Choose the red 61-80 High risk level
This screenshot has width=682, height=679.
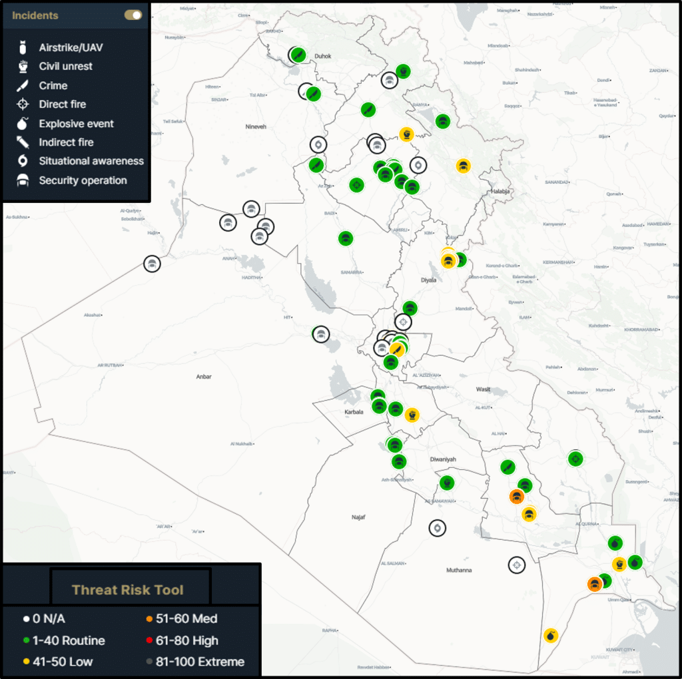pyautogui.click(x=150, y=640)
